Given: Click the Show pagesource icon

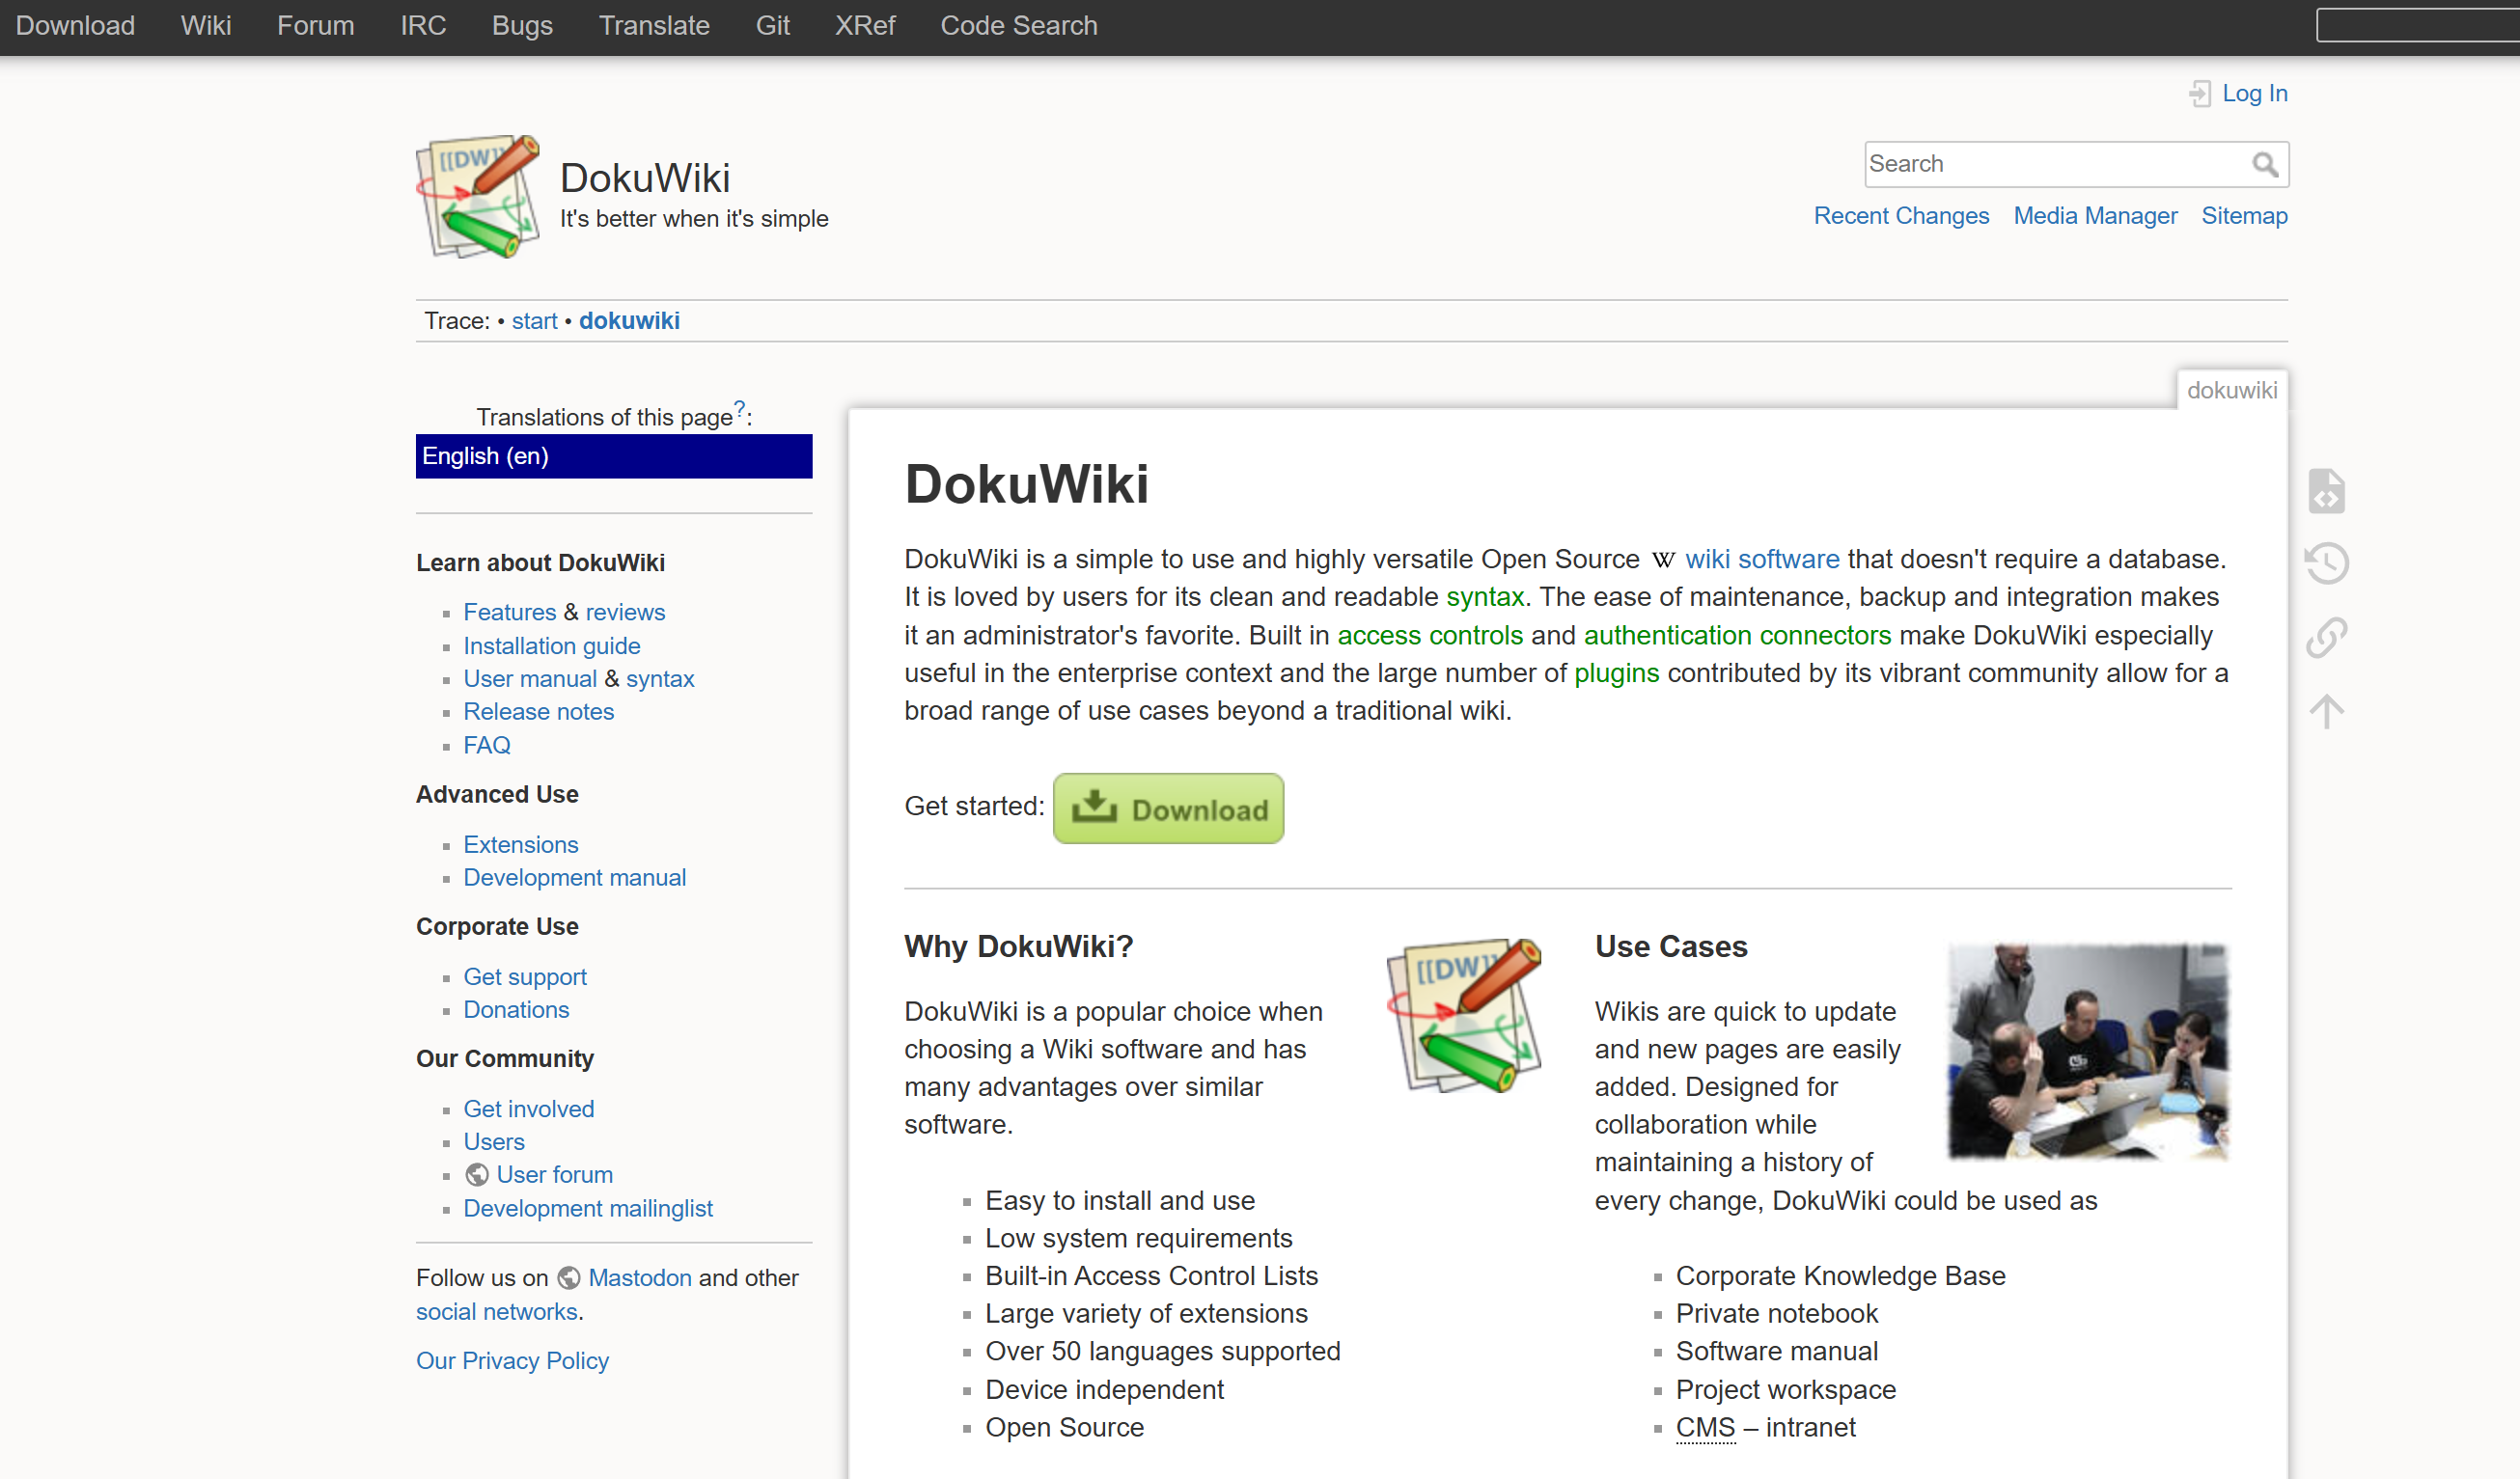Looking at the screenshot, I should tap(2326, 491).
